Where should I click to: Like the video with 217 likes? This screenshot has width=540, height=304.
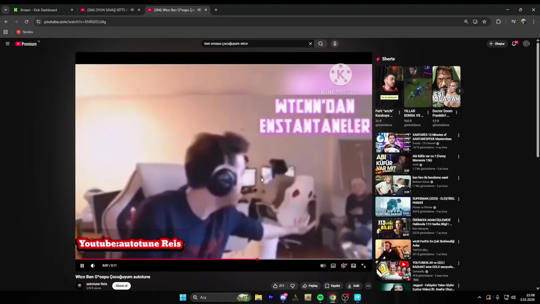pyautogui.click(x=278, y=286)
